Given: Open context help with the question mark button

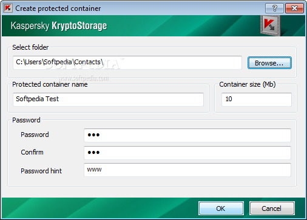Looking at the screenshot, I should pyautogui.click(x=274, y=8).
